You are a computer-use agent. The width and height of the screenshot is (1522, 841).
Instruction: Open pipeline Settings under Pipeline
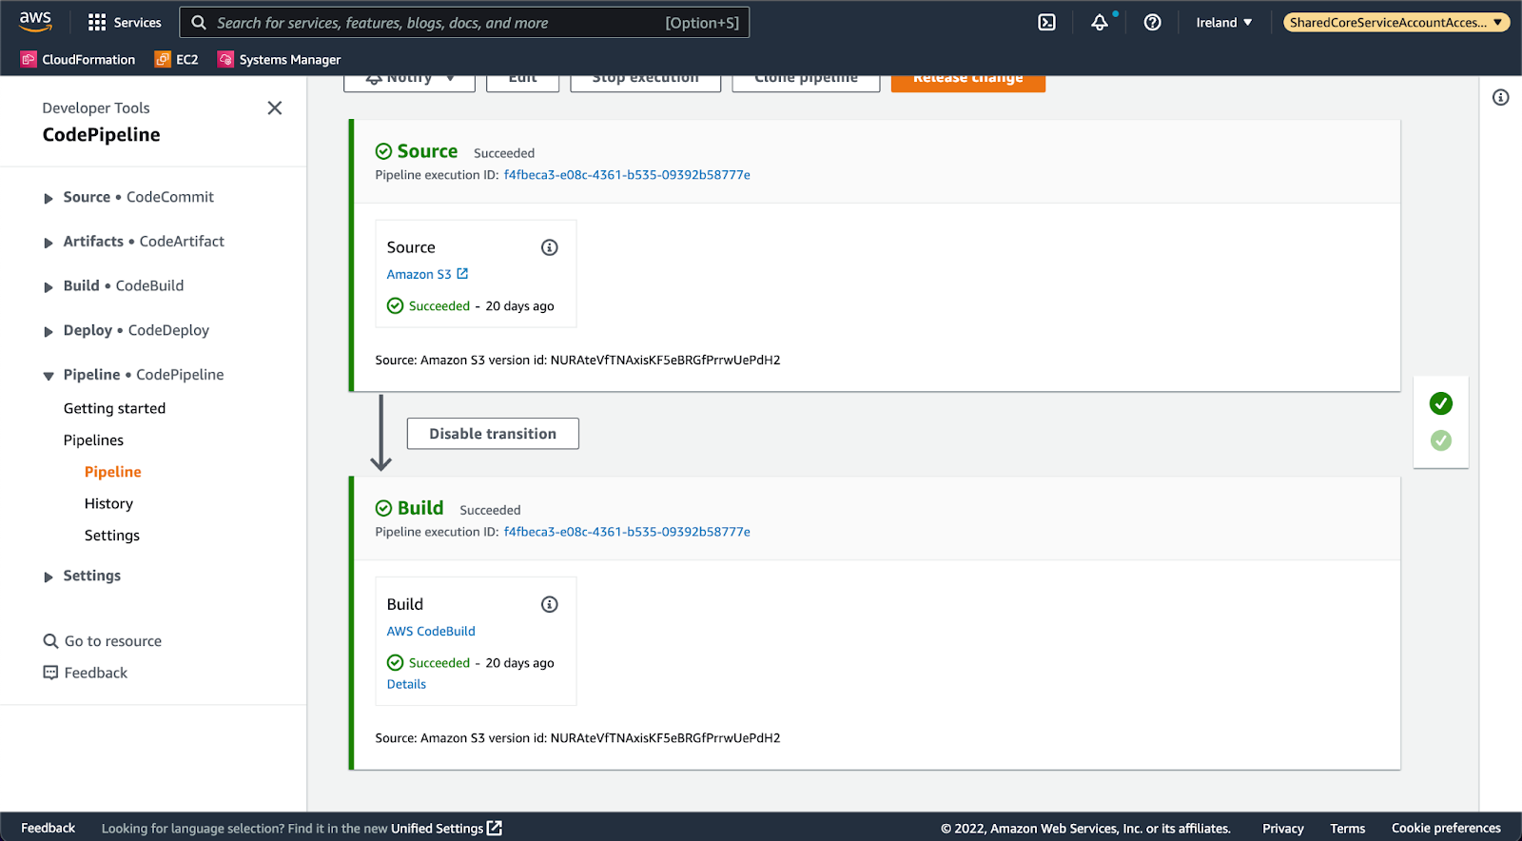pyautogui.click(x=111, y=536)
